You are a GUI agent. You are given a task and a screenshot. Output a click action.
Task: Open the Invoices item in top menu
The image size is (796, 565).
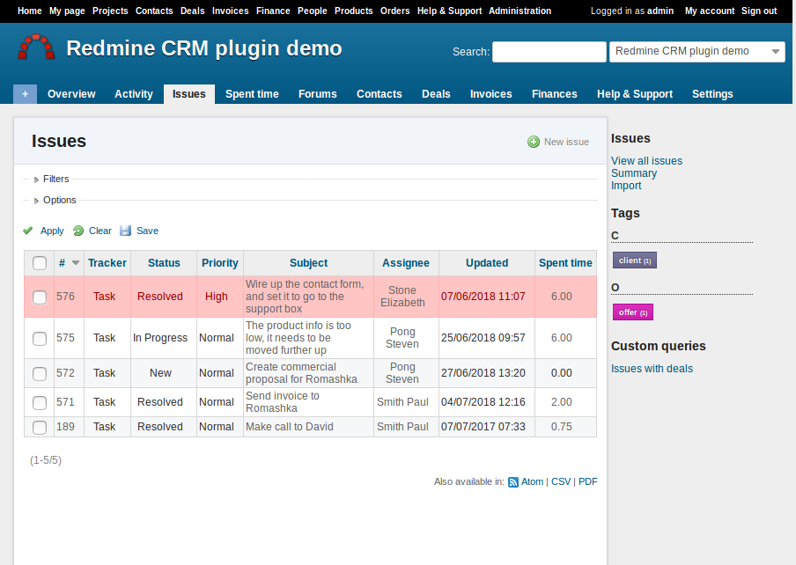point(230,11)
